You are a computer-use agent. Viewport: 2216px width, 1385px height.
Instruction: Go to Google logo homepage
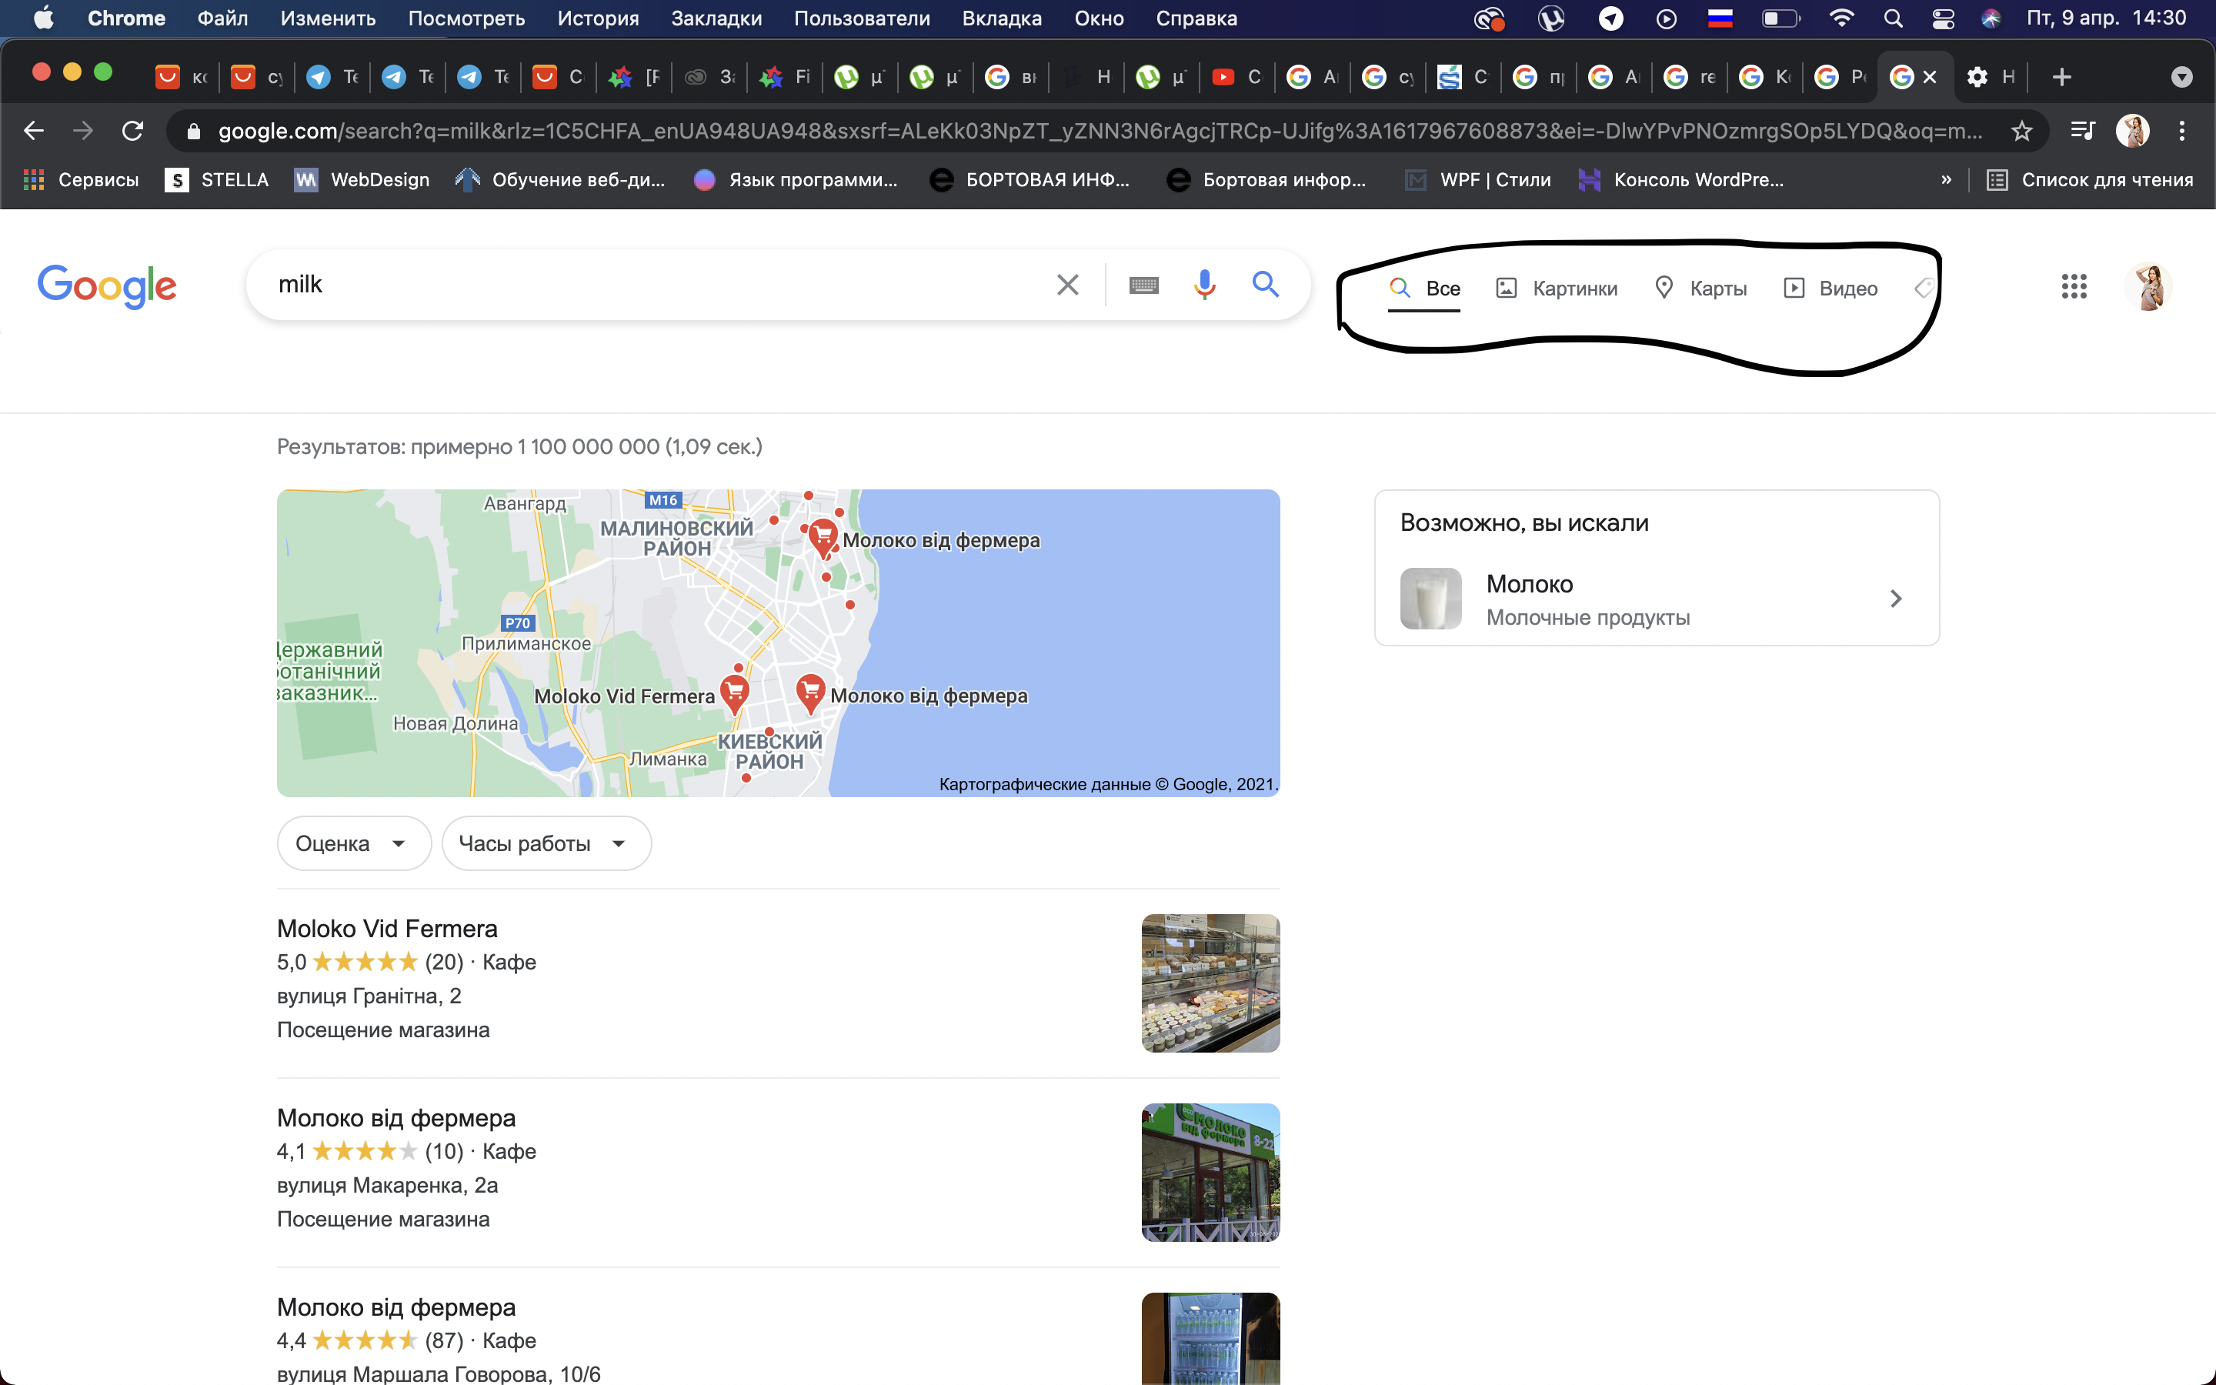(x=107, y=285)
